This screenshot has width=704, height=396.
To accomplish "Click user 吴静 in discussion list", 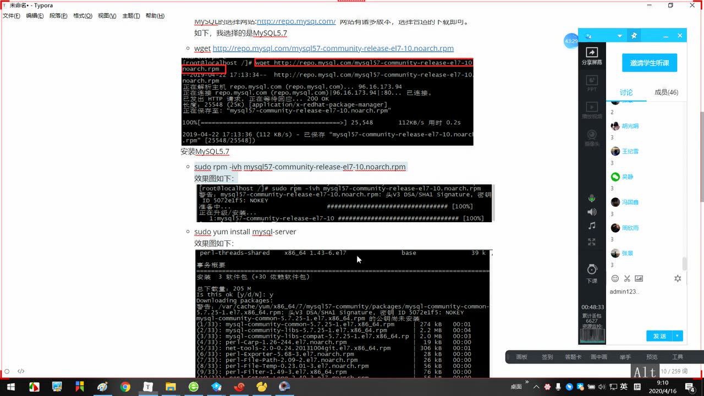I will (627, 177).
